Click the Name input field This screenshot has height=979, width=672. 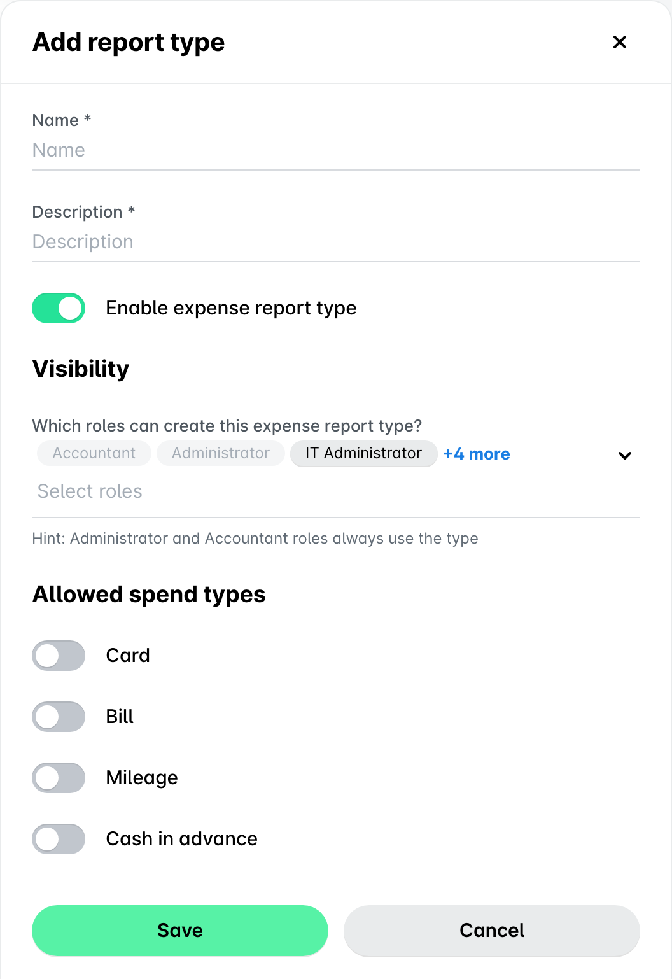click(x=336, y=150)
